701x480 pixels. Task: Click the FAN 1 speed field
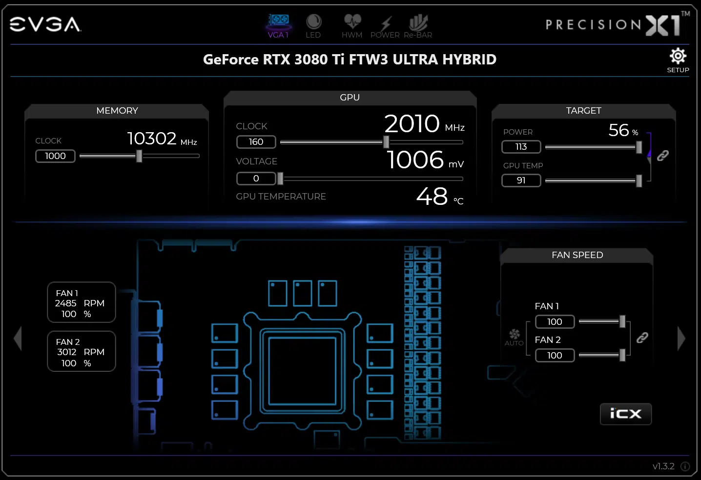(555, 322)
